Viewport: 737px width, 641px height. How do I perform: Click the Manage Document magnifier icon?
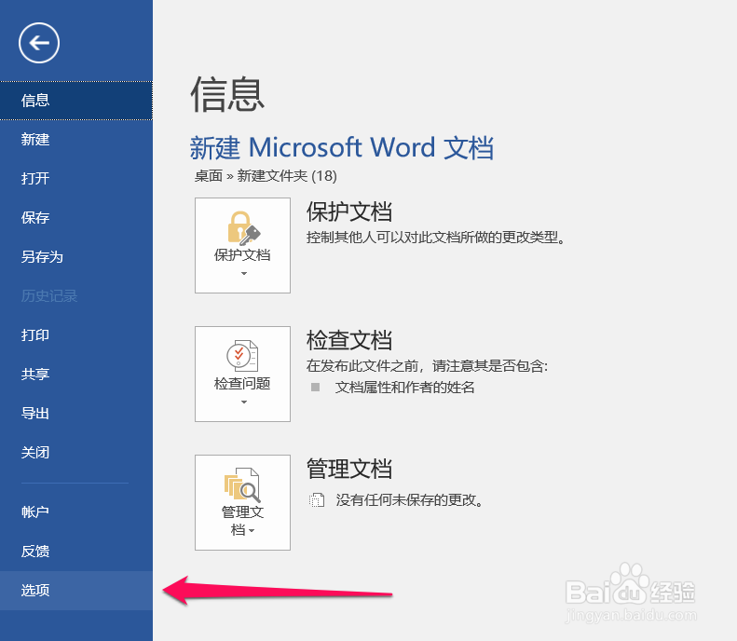tap(242, 485)
